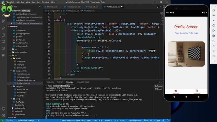
Task: Open the terminal launch profile dropdown arrow
Action: coord(161,82)
